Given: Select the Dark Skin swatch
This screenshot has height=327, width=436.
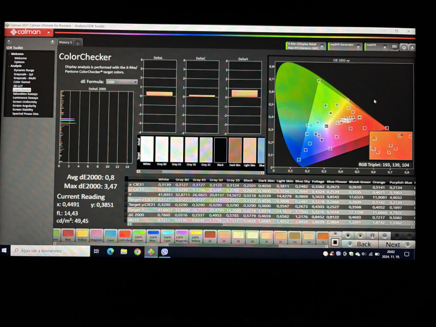Looking at the screenshot, I should pos(235,150).
